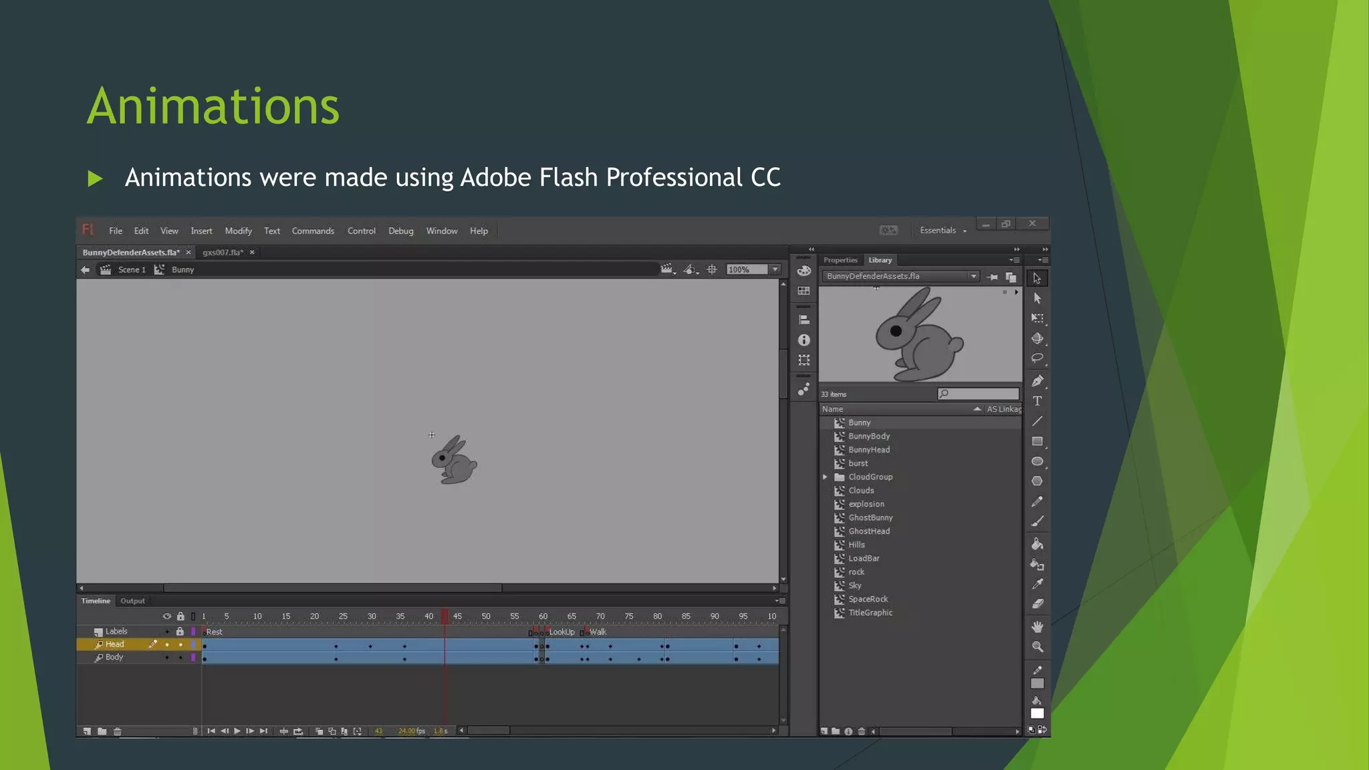This screenshot has height=770, width=1369.
Task: Toggle outline view for all layers
Action: tap(193, 616)
